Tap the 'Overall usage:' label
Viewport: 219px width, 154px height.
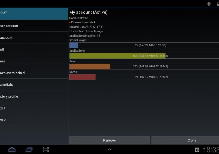(x=78, y=40)
